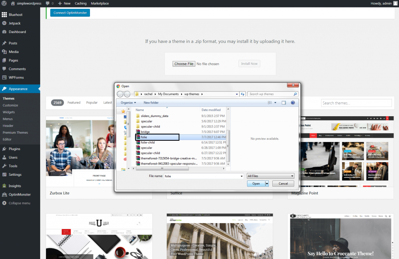Viewport: 399px width, 259px height.
Task: Click the Insights icon in sidebar
Action: (4, 186)
